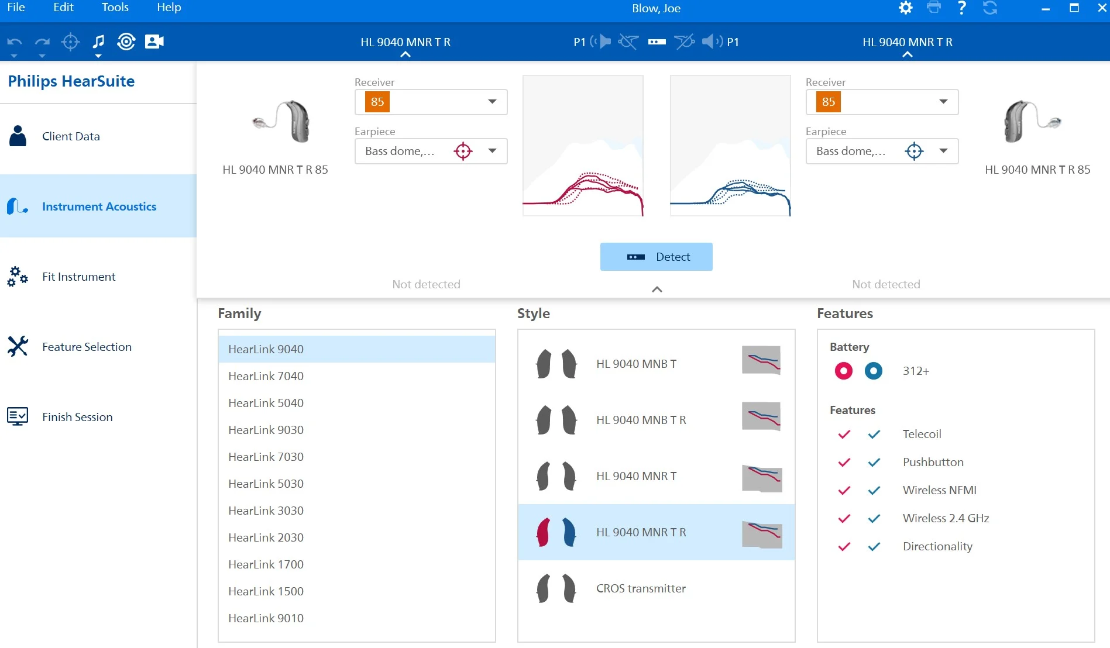Click right earpiece blue crosshair icon
1110x648 pixels.
(x=914, y=151)
